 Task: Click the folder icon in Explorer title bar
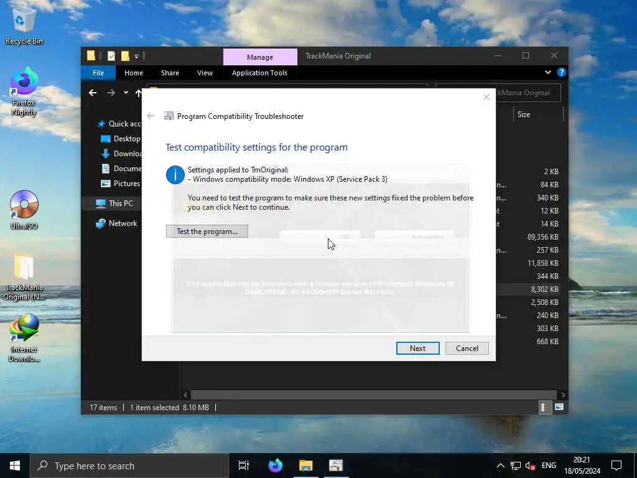point(91,56)
